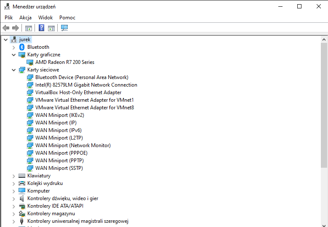This screenshot has height=227, width=328.
Task: Expand Kontrolery dźwięku, wideo i gier
Action: [14, 199]
